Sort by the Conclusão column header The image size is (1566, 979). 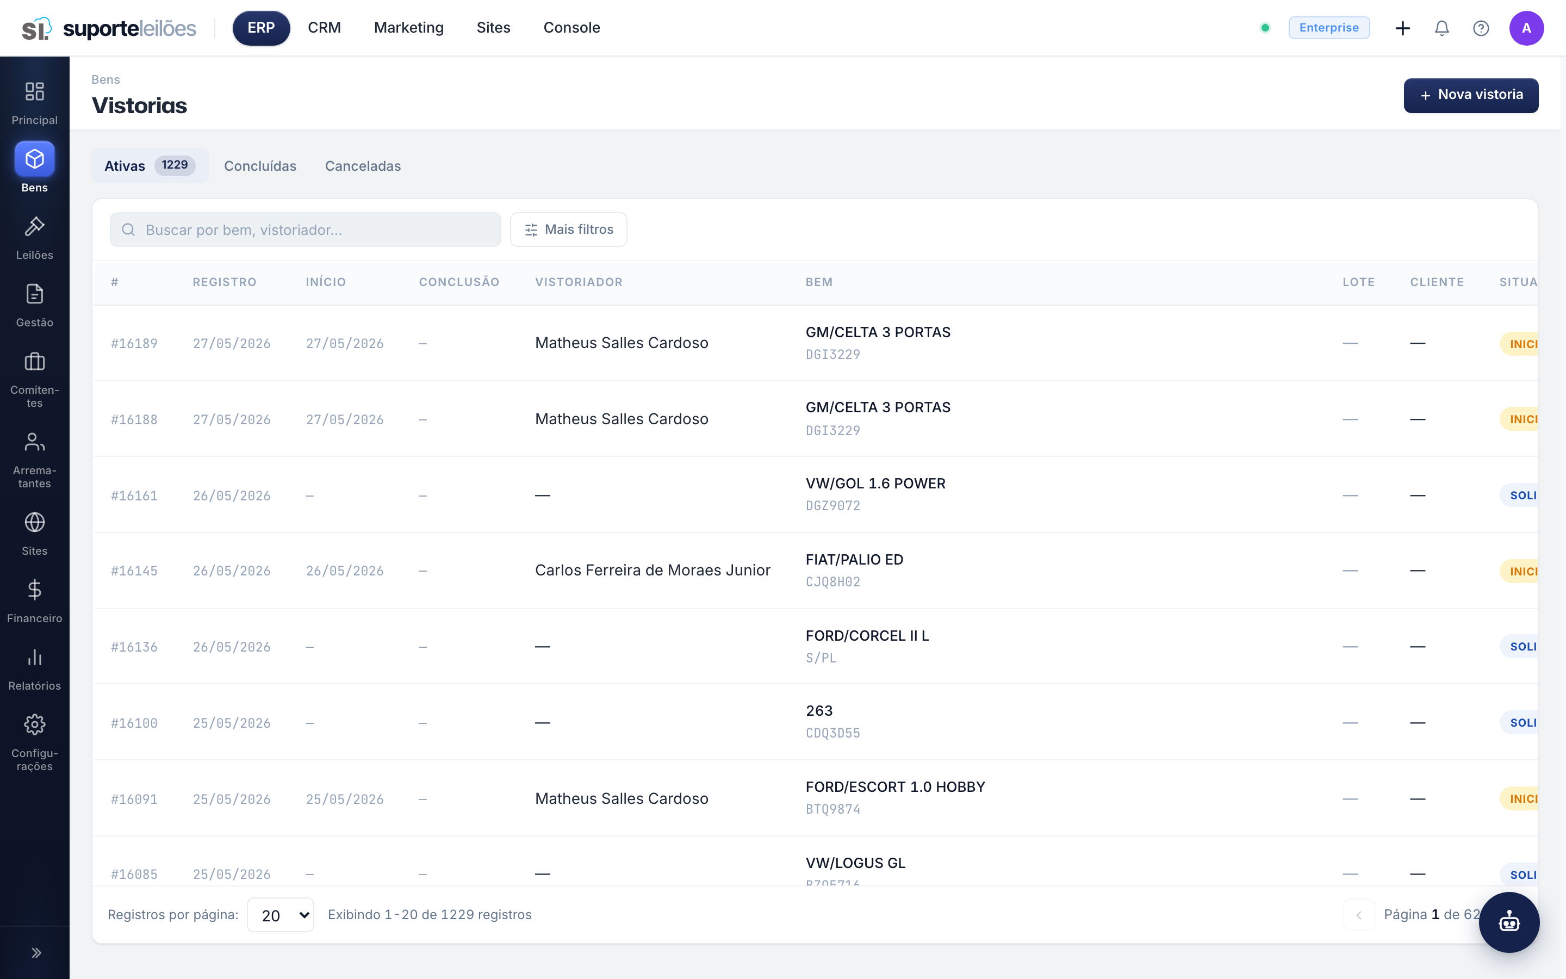(x=459, y=282)
